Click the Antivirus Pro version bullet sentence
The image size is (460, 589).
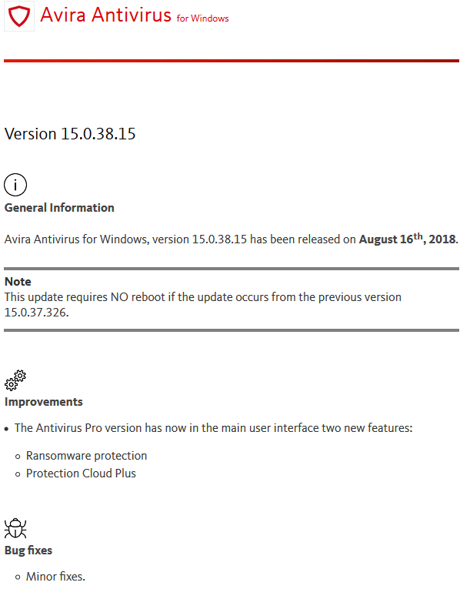pyautogui.click(x=214, y=428)
